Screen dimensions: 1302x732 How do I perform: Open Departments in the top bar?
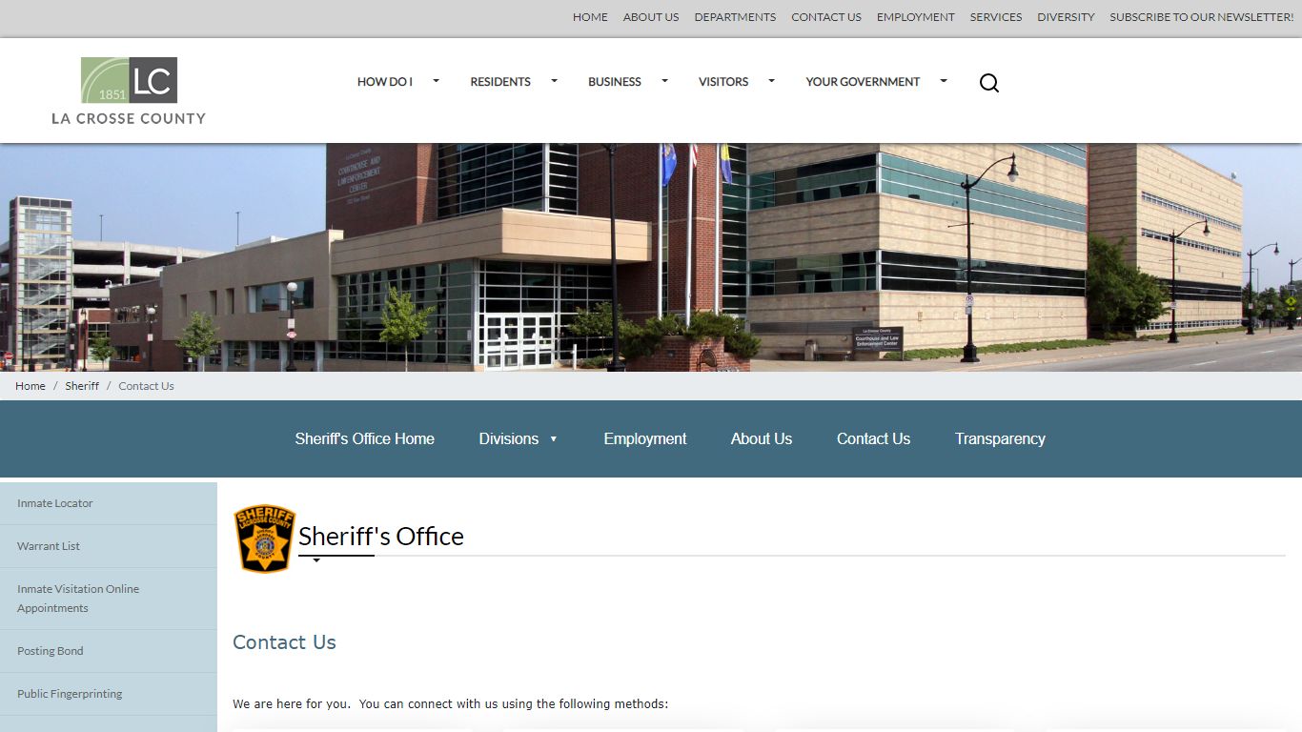tap(735, 17)
